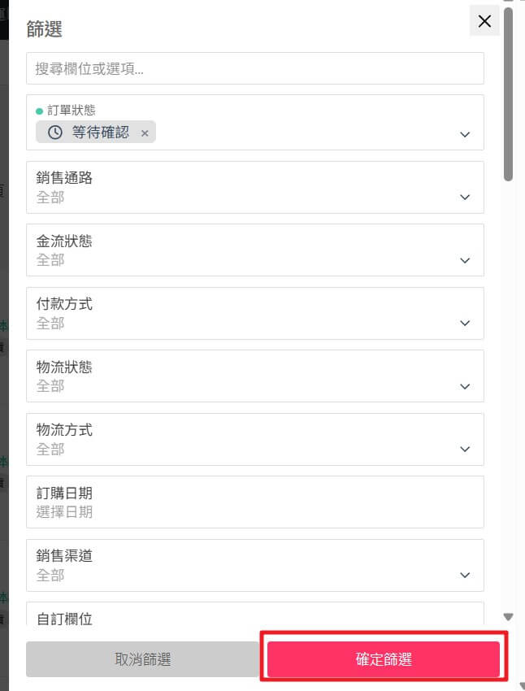Viewport: 525px width, 691px height.
Task: Open the 銷售通路 dropdown
Action: click(x=255, y=187)
